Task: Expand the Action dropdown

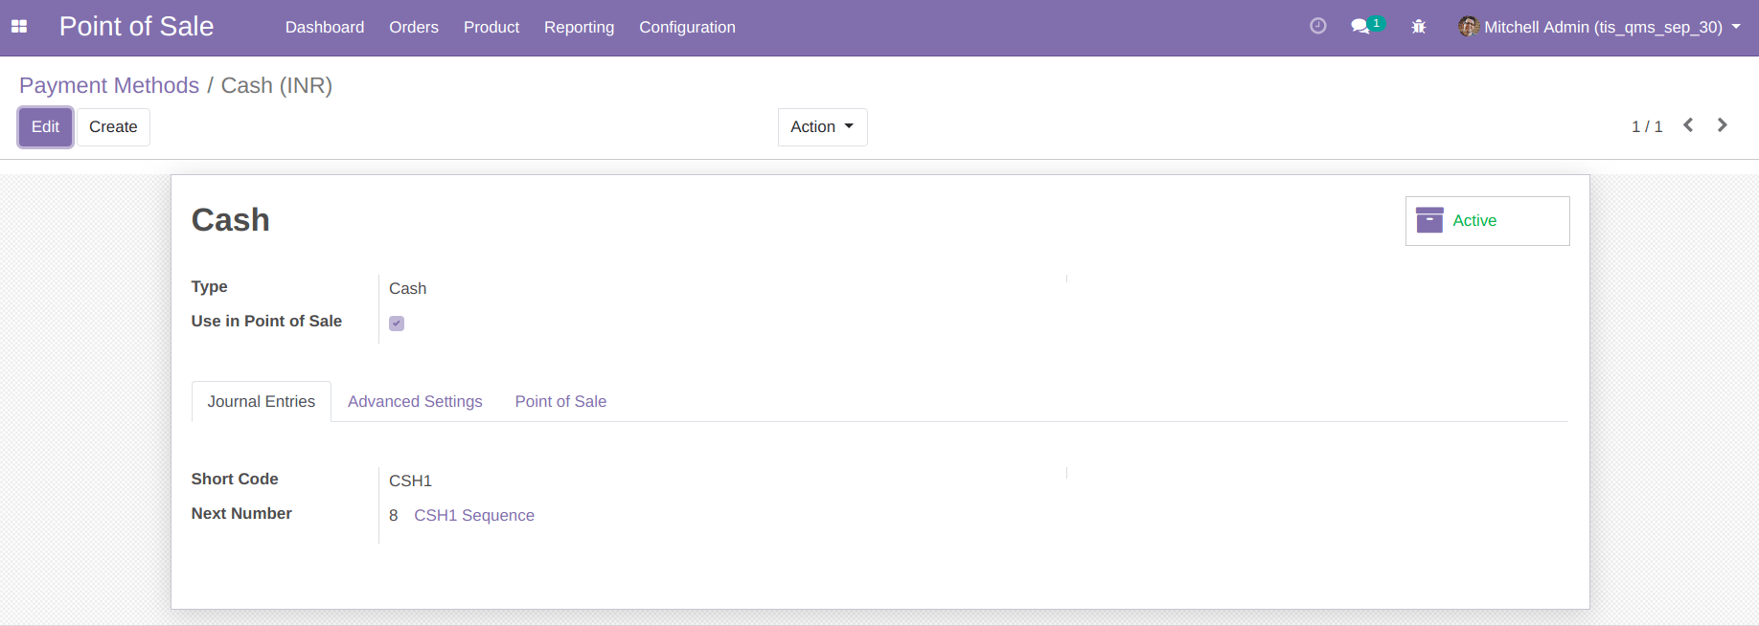Action: (x=822, y=126)
